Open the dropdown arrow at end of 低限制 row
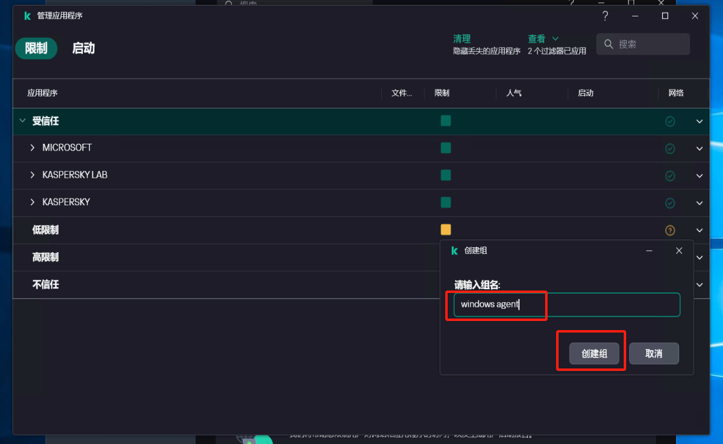The width and height of the screenshot is (723, 444). 699,231
